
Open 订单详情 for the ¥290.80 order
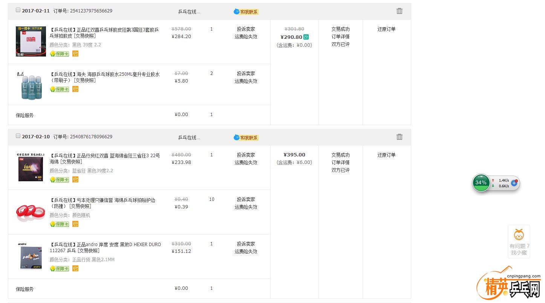click(x=340, y=37)
